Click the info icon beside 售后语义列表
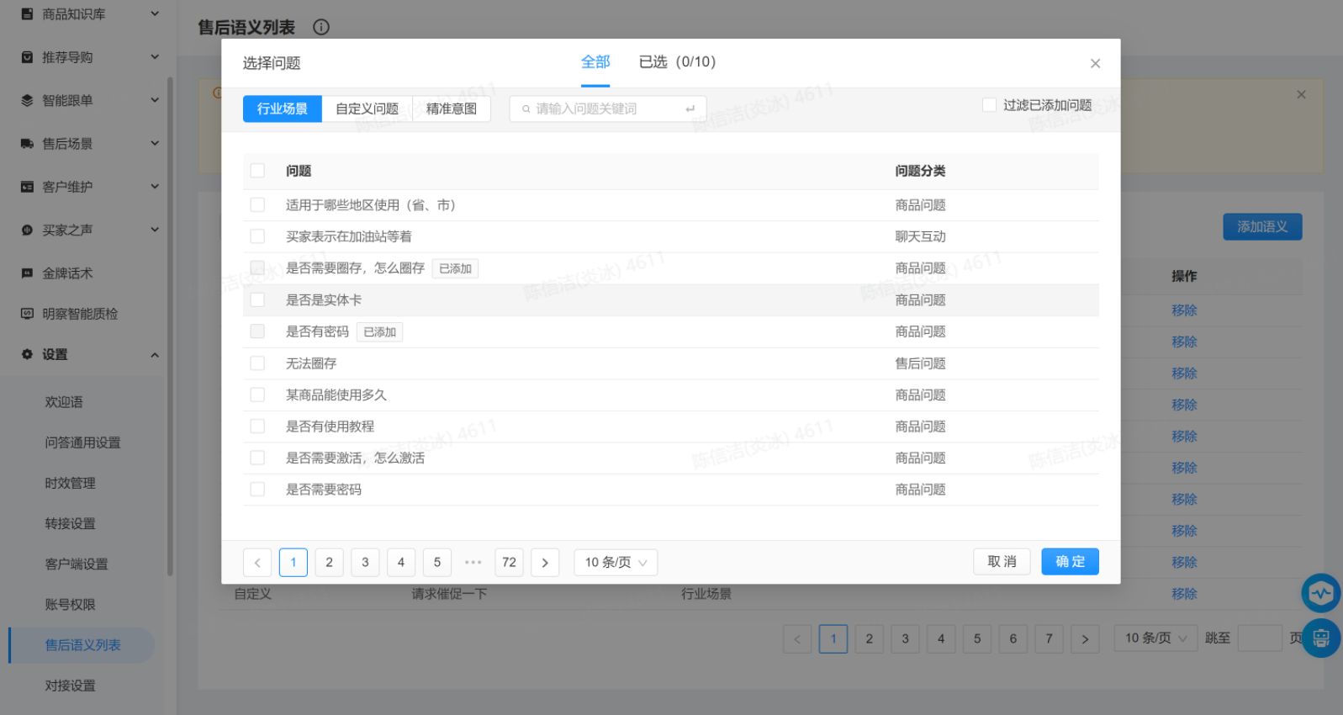The width and height of the screenshot is (1343, 715). 321,27
